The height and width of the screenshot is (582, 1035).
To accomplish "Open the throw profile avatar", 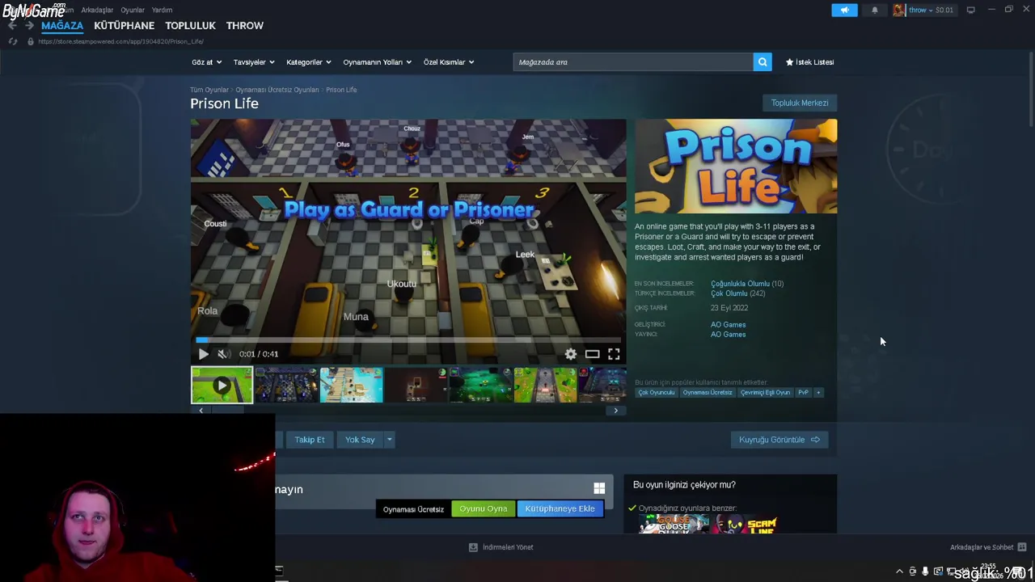I will 899,10.
